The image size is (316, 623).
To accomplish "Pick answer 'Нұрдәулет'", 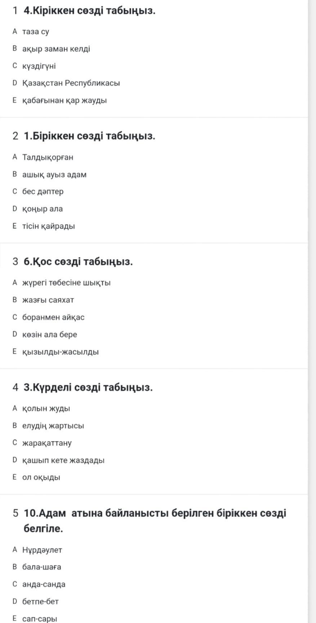I will click(x=42, y=550).
